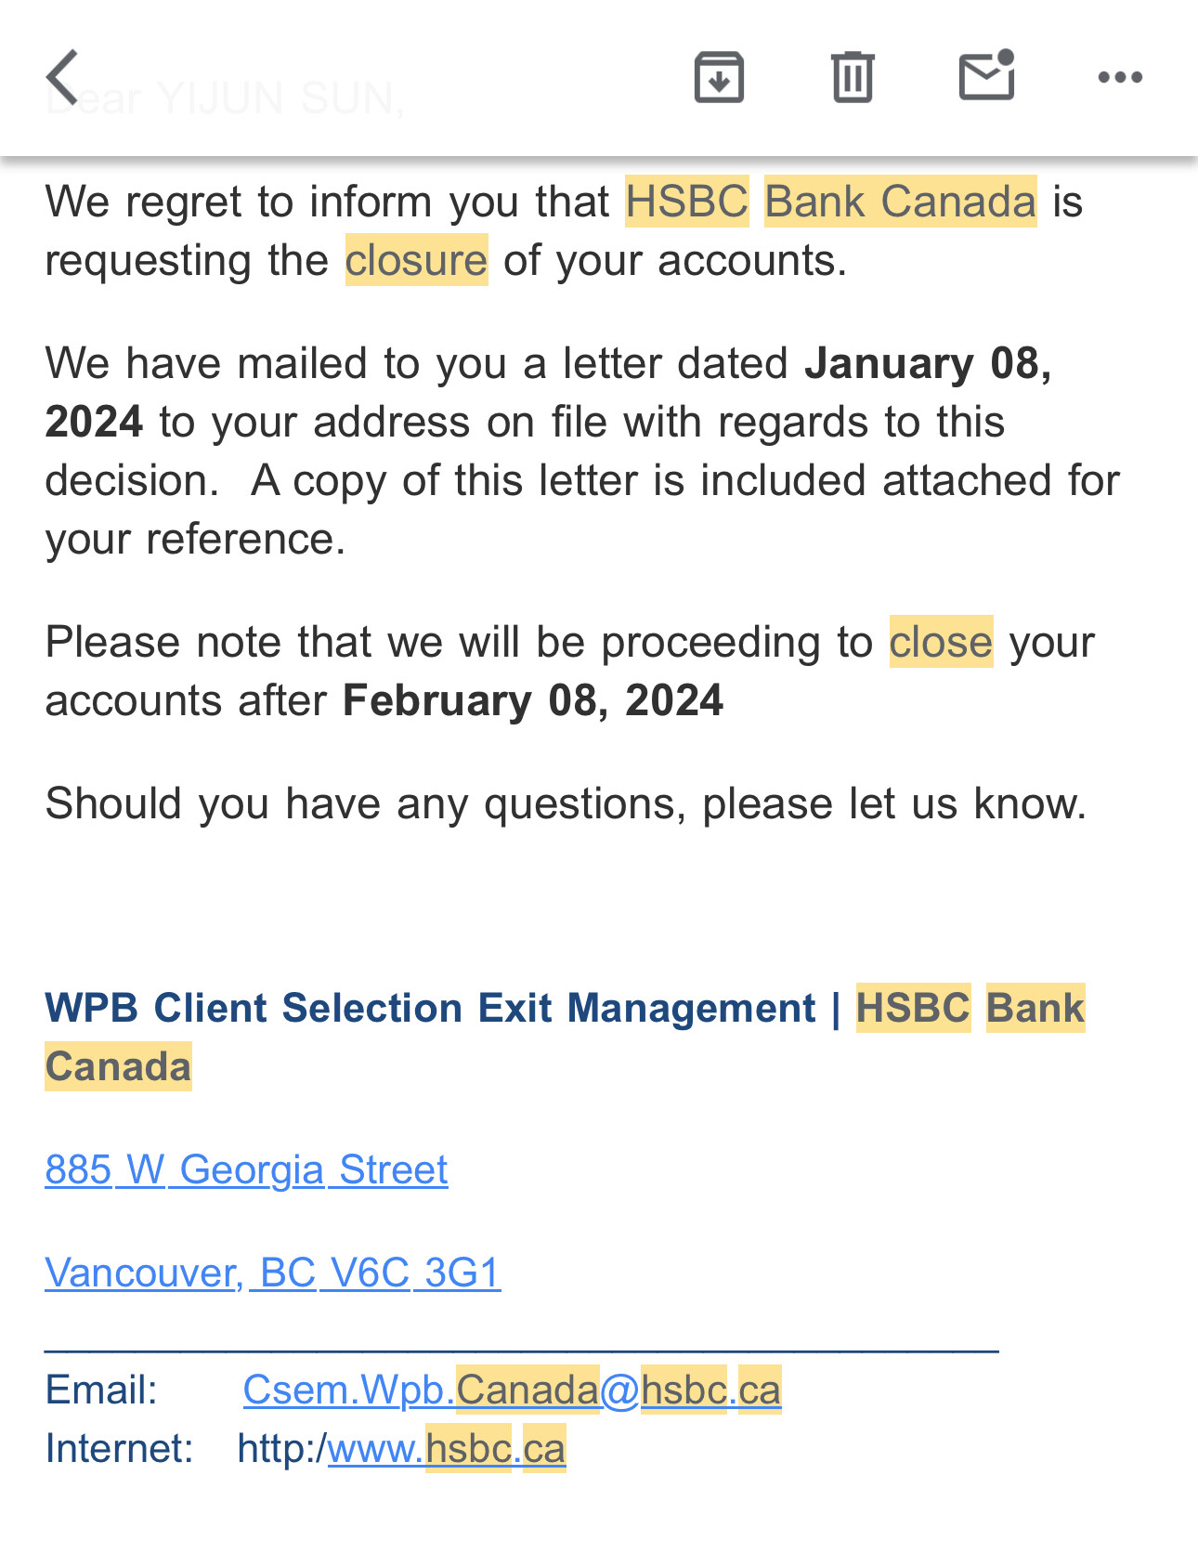Tap the bold "February 08, 2024" date

[x=532, y=700]
